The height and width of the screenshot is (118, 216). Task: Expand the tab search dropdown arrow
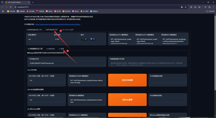(x=2, y=2)
